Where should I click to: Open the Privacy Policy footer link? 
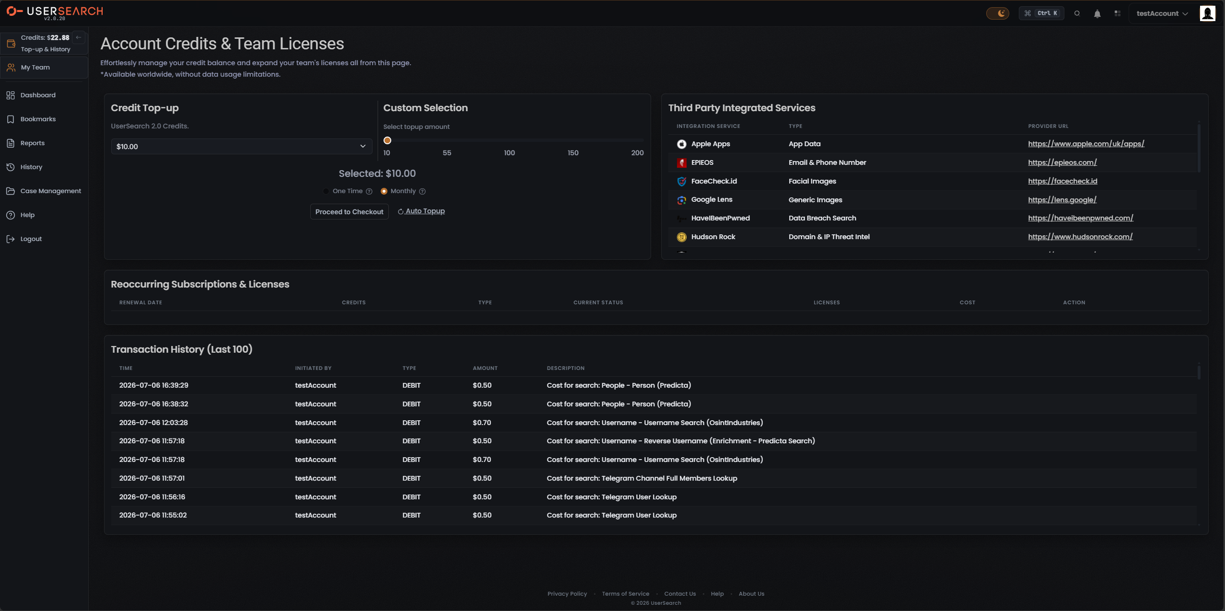click(x=567, y=594)
